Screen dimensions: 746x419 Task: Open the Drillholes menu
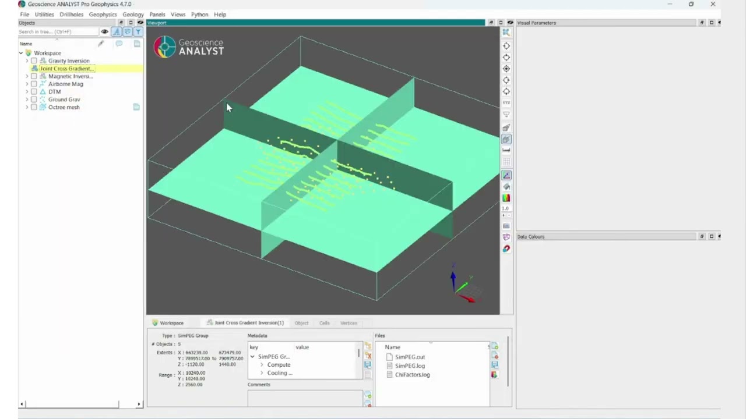(x=71, y=15)
